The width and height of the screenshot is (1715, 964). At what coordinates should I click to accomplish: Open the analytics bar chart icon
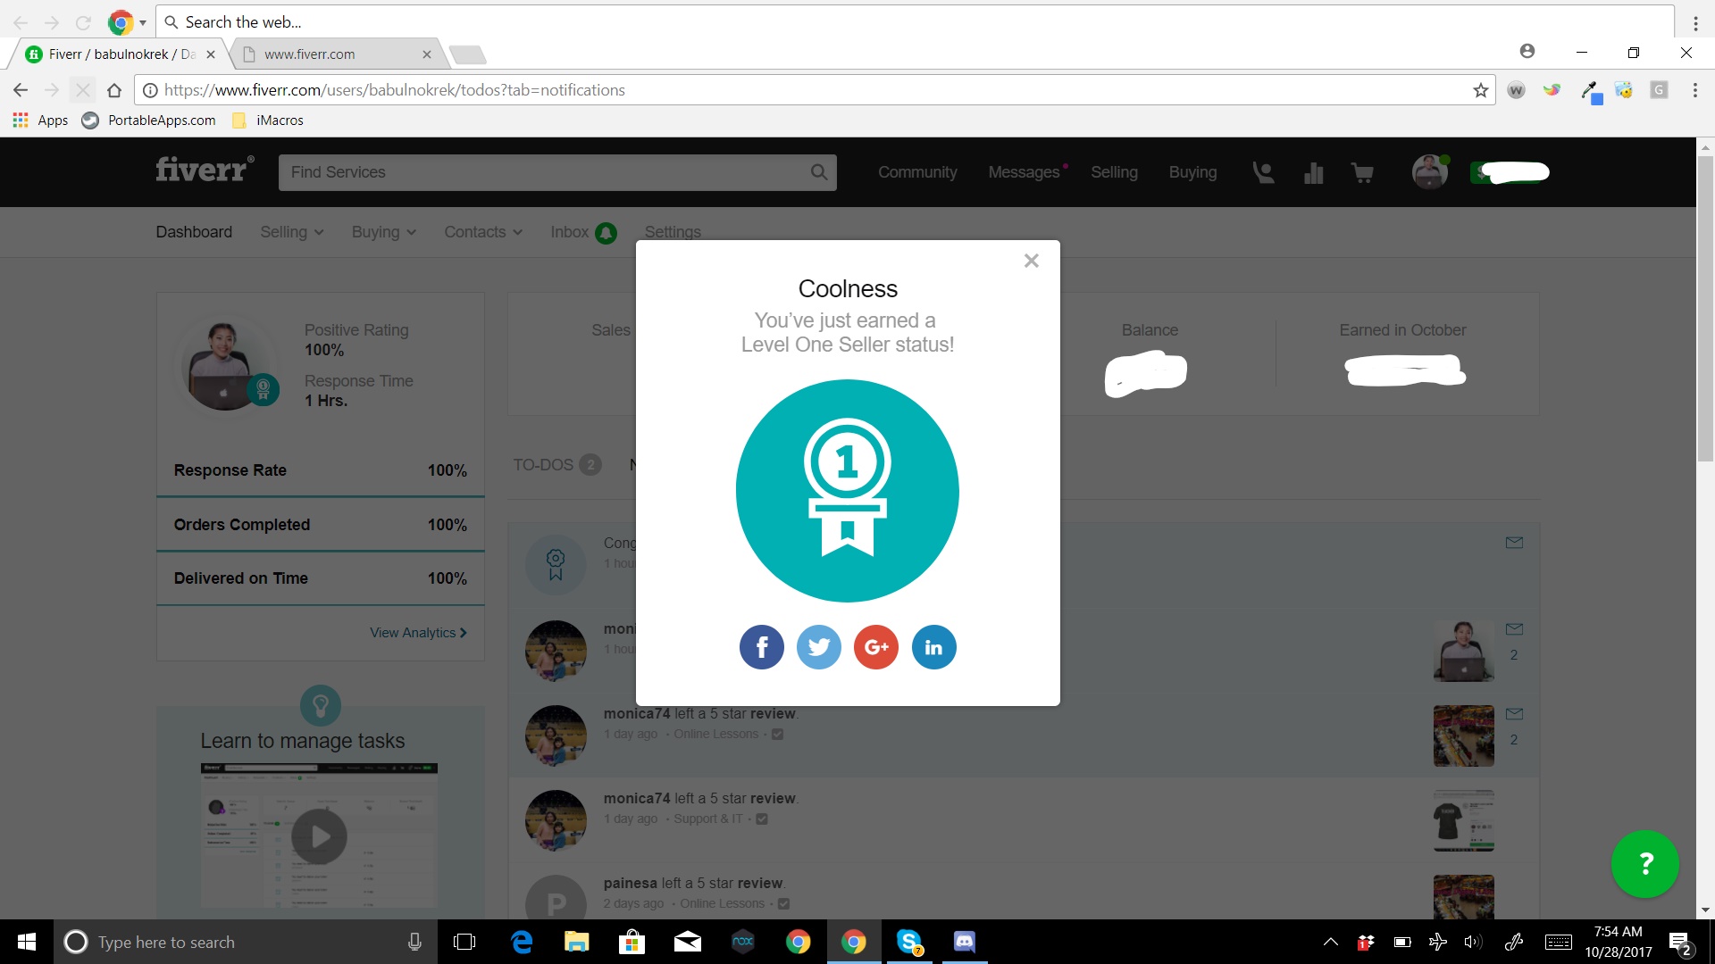point(1313,172)
